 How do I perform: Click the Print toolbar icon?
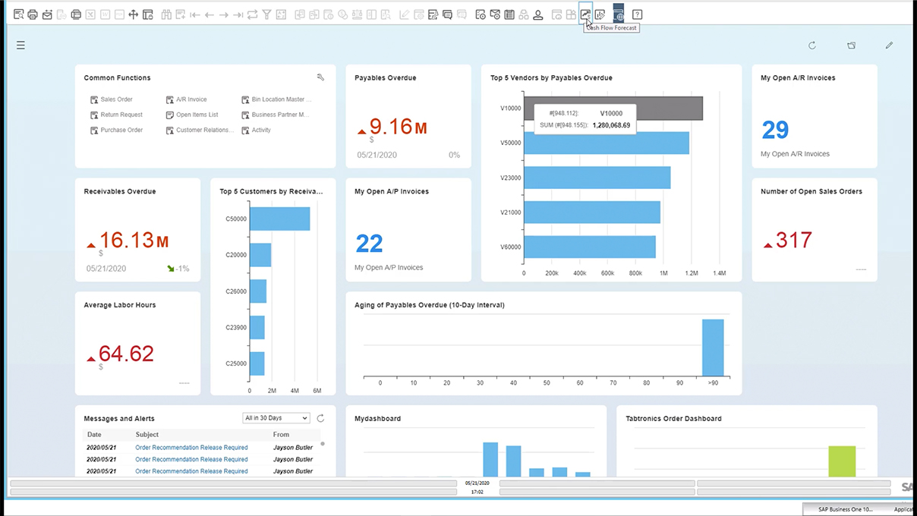[x=33, y=14]
